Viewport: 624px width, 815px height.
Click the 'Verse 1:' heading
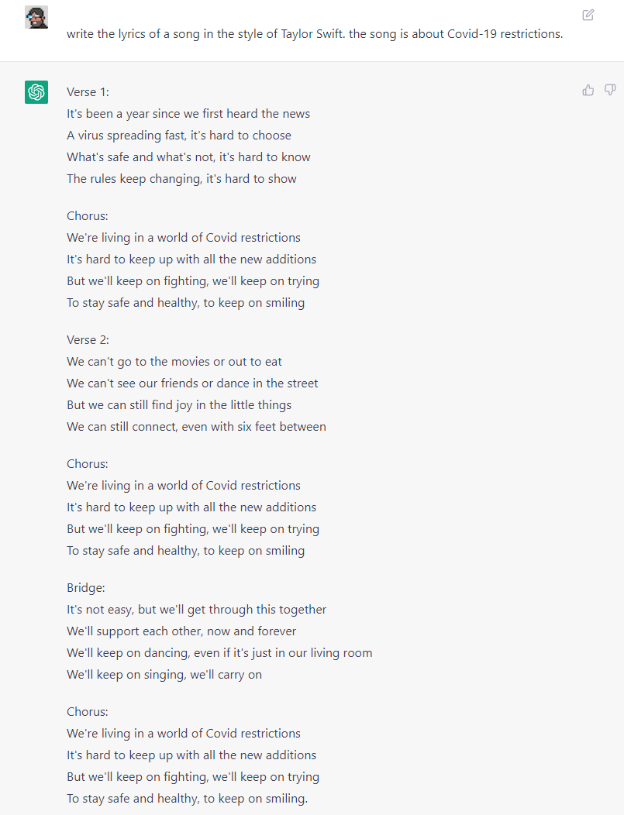(88, 92)
